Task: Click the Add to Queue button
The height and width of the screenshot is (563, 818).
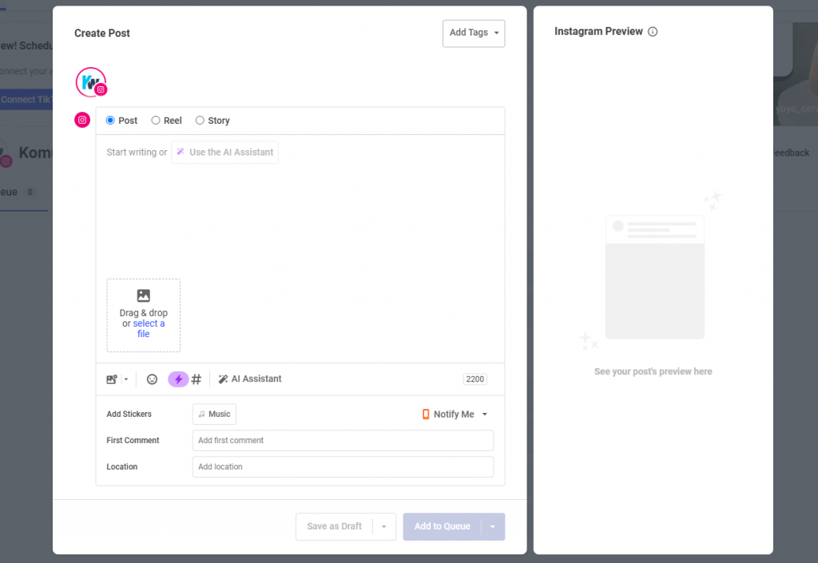Action: tap(443, 527)
